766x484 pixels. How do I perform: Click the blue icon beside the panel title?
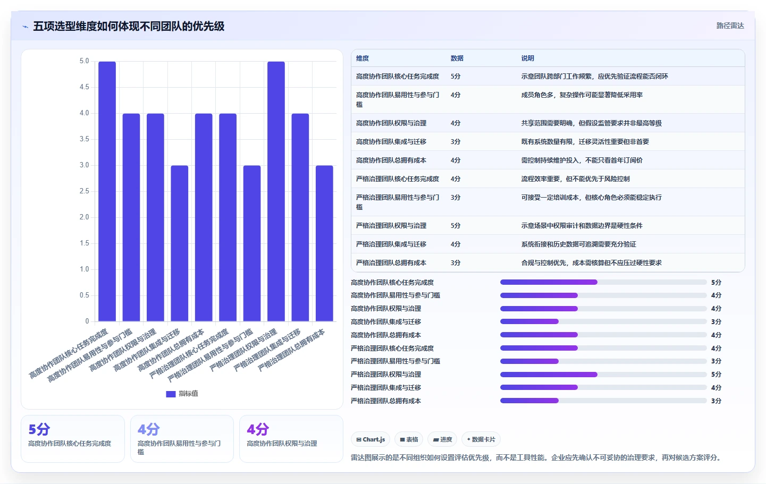pyautogui.click(x=25, y=27)
